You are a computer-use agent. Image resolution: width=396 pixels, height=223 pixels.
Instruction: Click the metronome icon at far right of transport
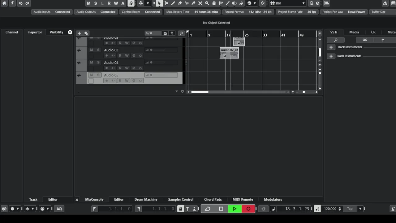point(393,209)
